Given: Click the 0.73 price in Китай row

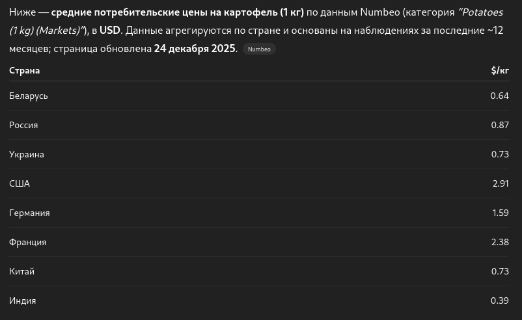Looking at the screenshot, I should click(x=500, y=271).
